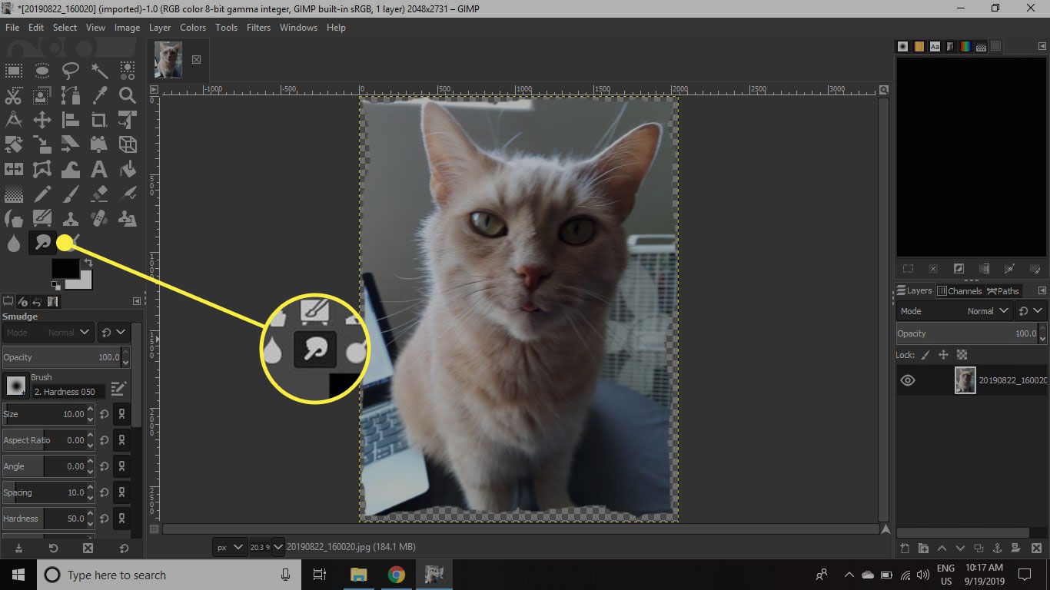The height and width of the screenshot is (590, 1050).
Task: Select the Paths tool
Action: point(71,96)
